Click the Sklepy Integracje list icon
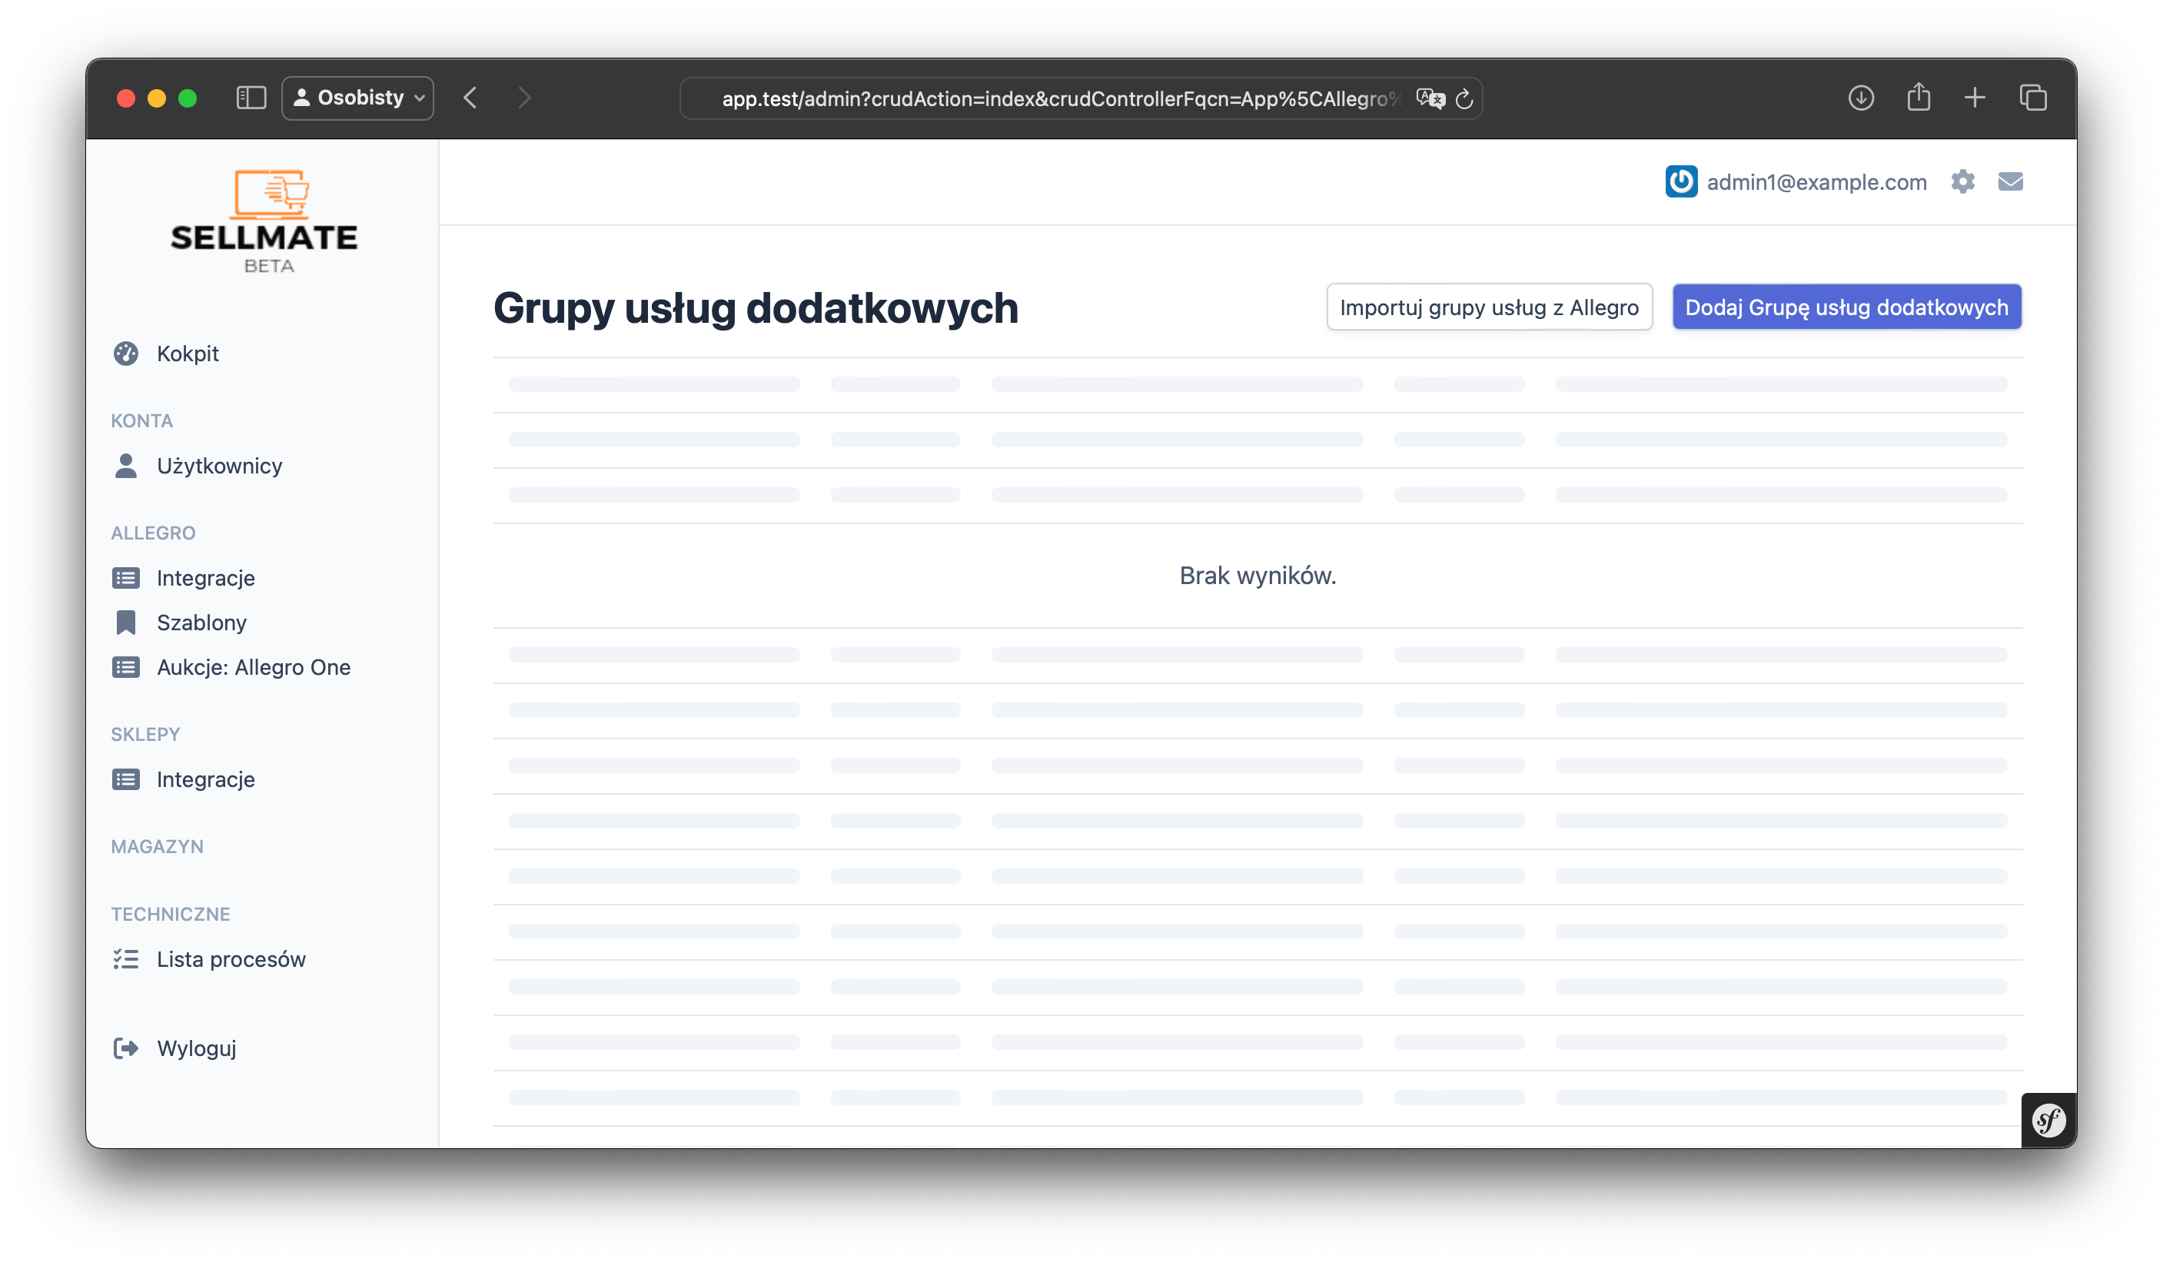 click(126, 779)
